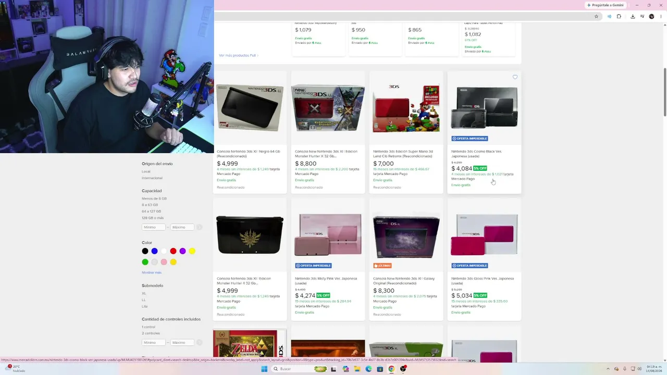This screenshot has height=375, width=667.
Task: Open Task View on the taskbar
Action: [333, 369]
